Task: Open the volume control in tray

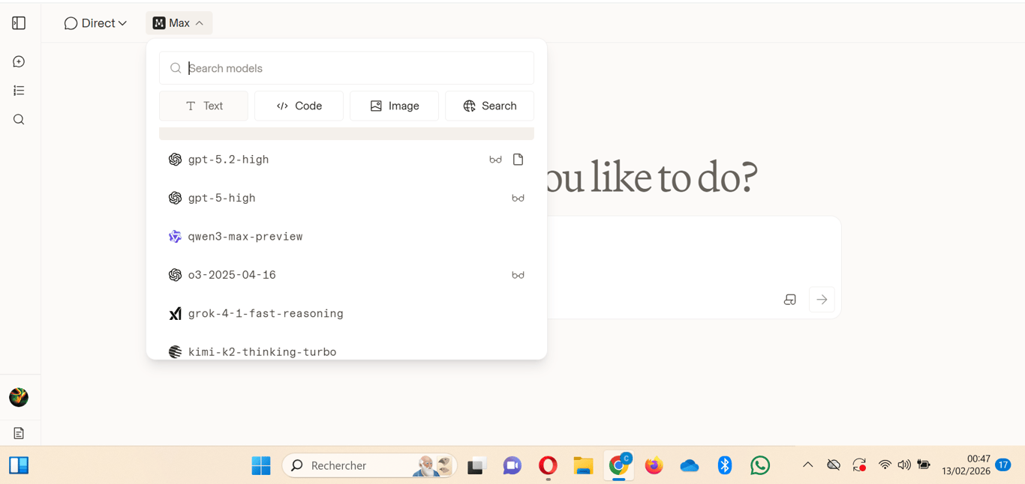Action: [904, 465]
